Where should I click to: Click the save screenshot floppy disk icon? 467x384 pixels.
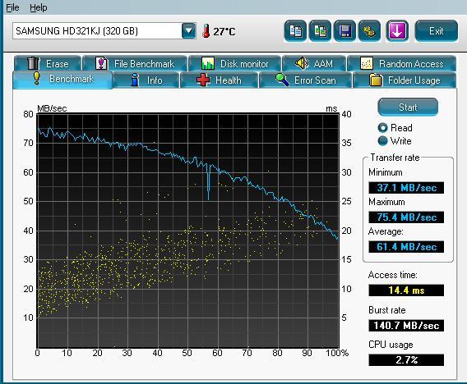[x=344, y=31]
